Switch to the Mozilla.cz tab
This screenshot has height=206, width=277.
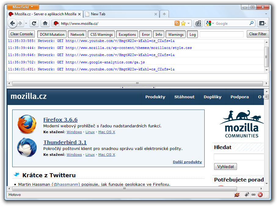45,14
